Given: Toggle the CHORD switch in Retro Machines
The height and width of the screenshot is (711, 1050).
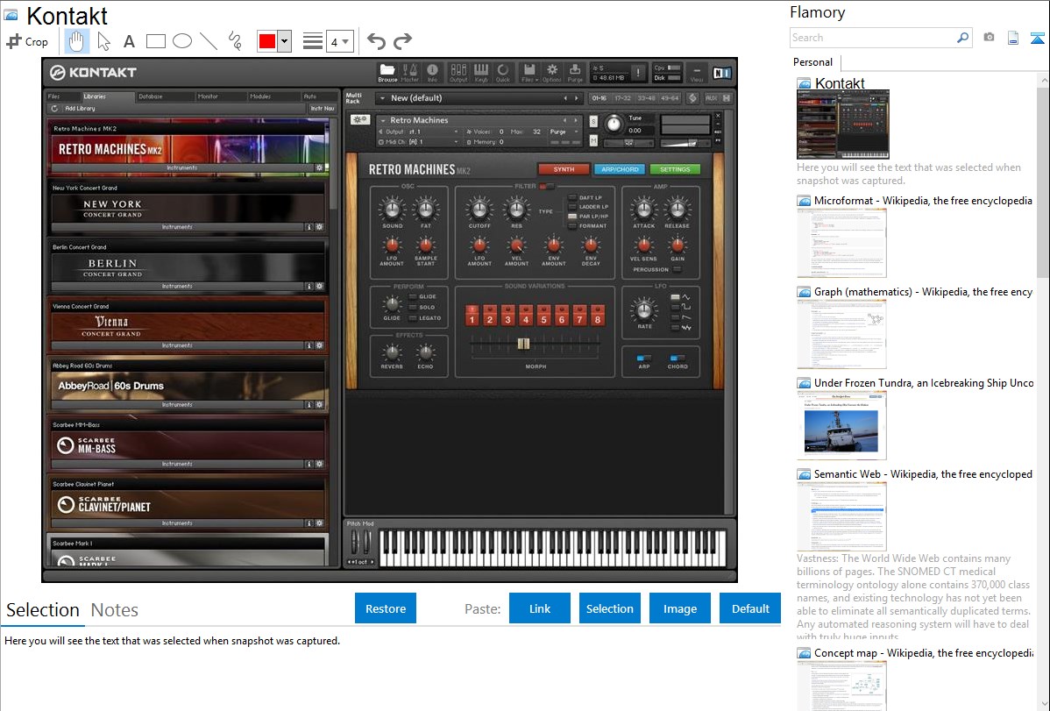Looking at the screenshot, I should click(x=678, y=358).
